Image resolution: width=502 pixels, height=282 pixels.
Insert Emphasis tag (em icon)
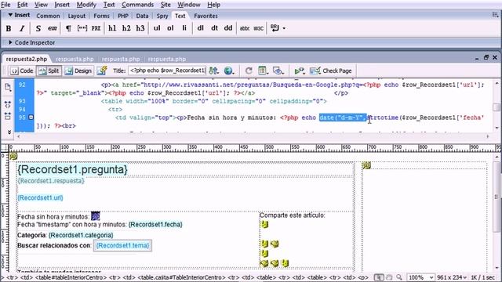53,28
